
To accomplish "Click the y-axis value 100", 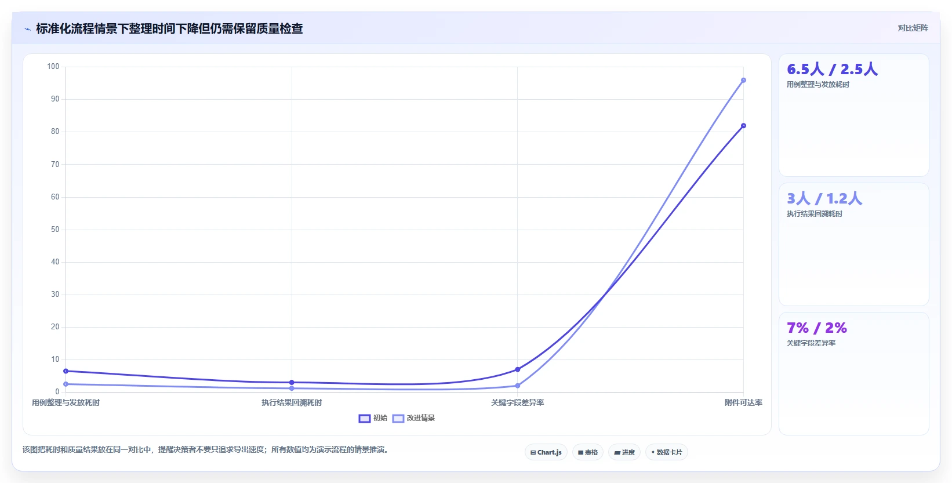I will tap(53, 67).
